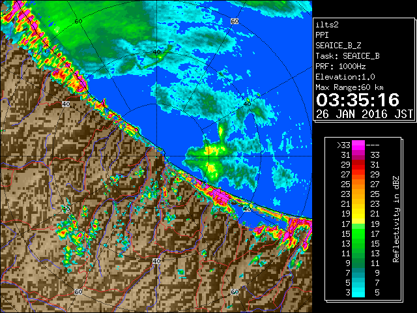Viewport: 417px width, 313px height.
Task: Click the product name 'SEAICE_B_Z'
Action: point(338,46)
